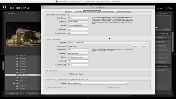The width and height of the screenshot is (176, 99).
Task: Toggle right panel side arrow
Action: pos(175,54)
